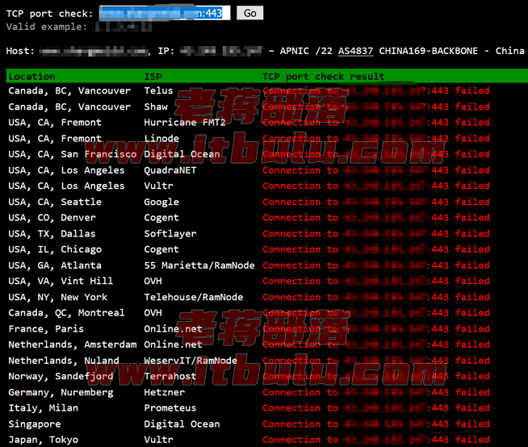Select failed result in Seattle row
Image resolution: width=528 pixels, height=447 pixels.
coord(472,202)
